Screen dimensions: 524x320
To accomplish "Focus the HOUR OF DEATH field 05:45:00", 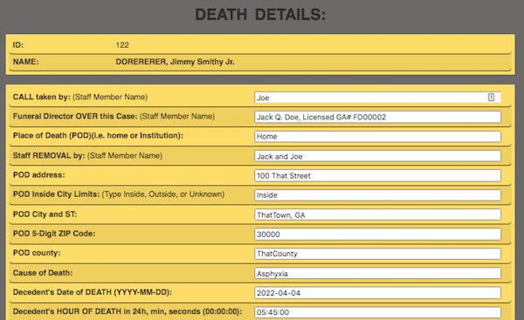I will click(x=377, y=312).
